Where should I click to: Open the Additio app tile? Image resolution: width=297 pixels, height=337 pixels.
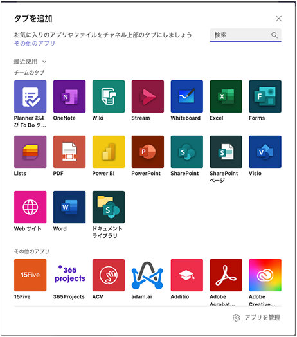(187, 275)
